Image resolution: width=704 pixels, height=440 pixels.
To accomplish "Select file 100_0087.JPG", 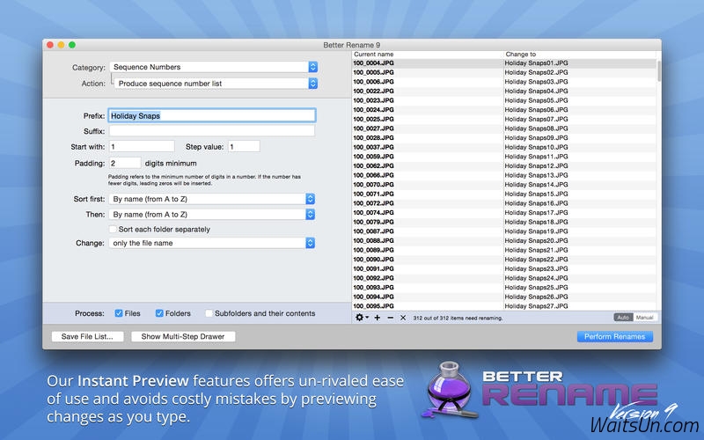I will coord(373,231).
